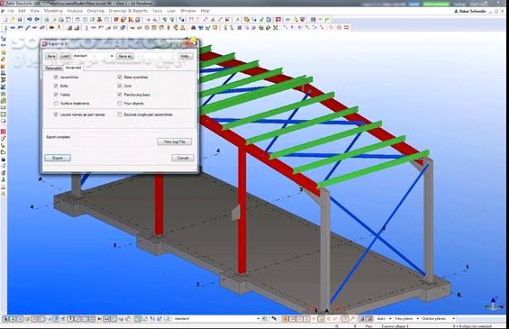
Task: Enable Exclude single part assemblies checkbox
Action: (120, 114)
